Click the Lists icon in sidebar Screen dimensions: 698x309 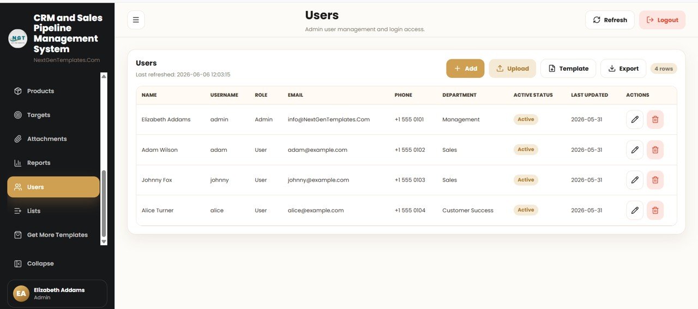coord(18,211)
